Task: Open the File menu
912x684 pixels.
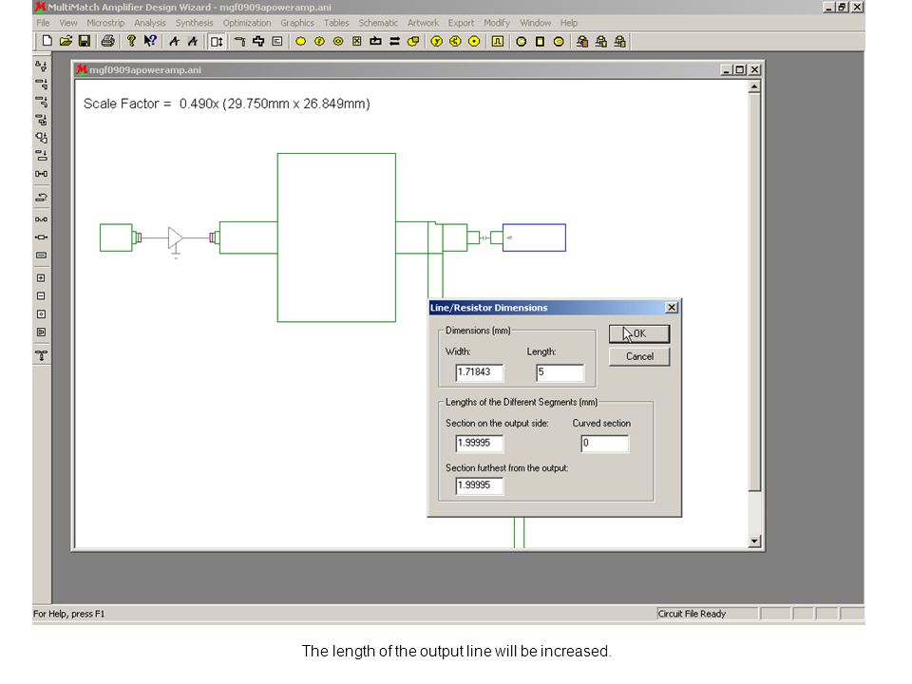Action: click(x=43, y=23)
